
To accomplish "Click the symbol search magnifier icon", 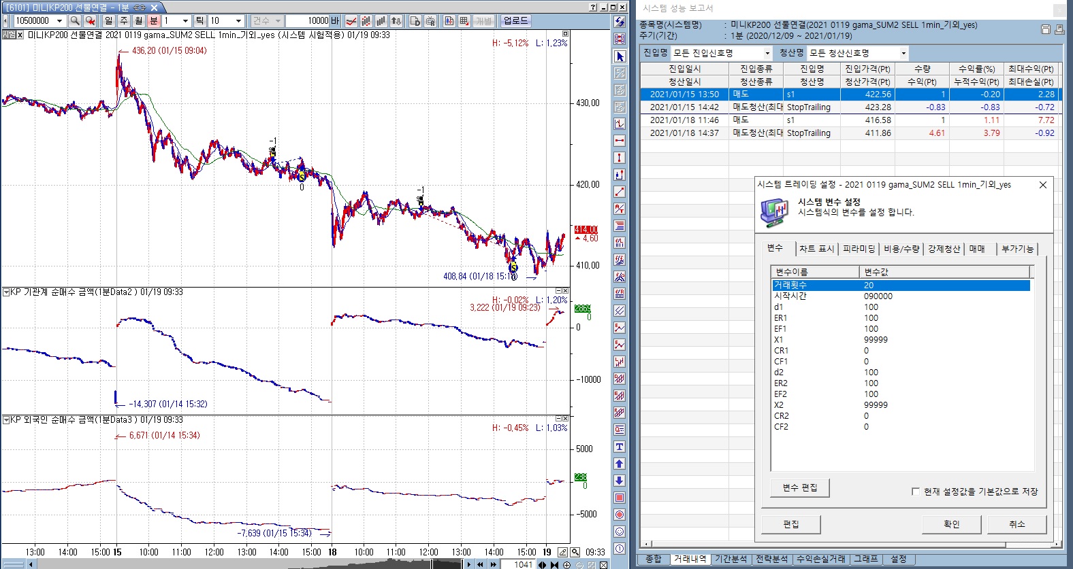I will click(x=75, y=21).
